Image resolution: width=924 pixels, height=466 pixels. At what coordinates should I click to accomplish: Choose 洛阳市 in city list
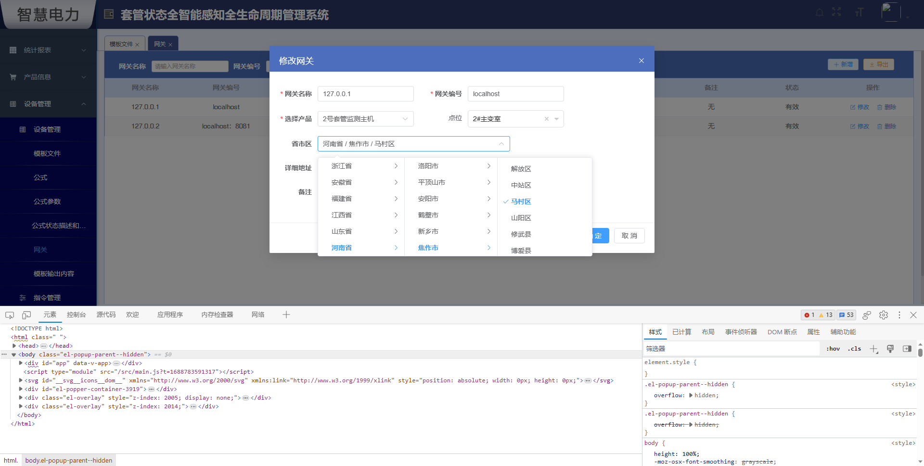pyautogui.click(x=451, y=166)
